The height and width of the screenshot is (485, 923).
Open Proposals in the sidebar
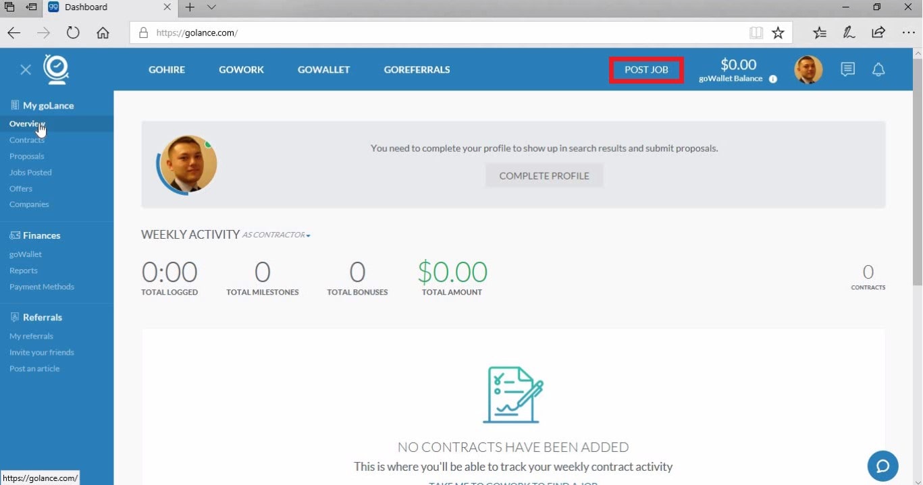[x=27, y=156]
